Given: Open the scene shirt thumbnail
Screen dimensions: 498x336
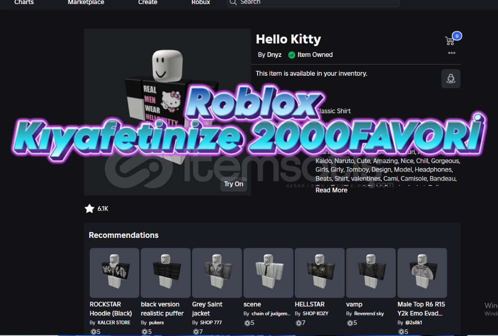Looking at the screenshot, I should coord(268,273).
